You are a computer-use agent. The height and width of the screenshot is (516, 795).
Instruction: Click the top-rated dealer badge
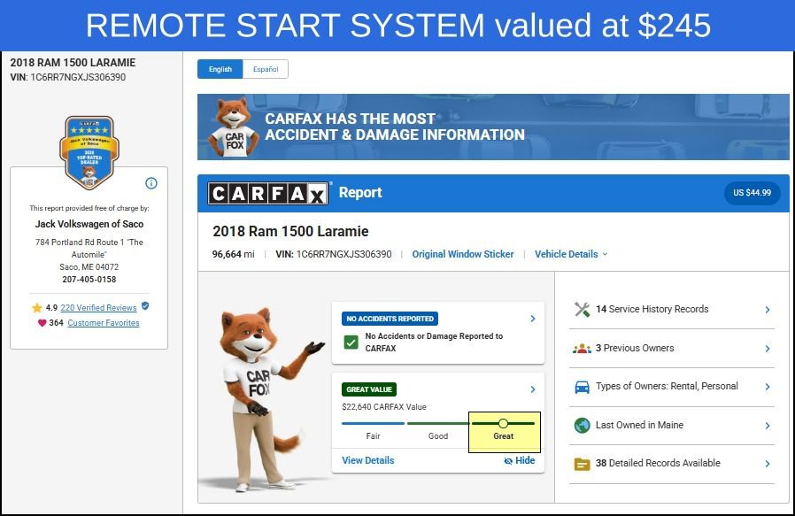(x=89, y=152)
